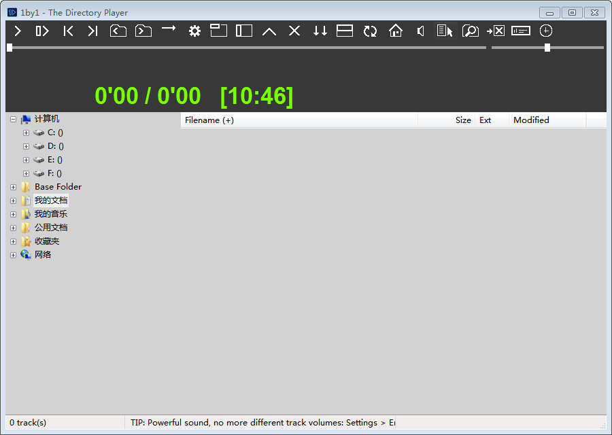
Task: Expand the 我的文档 node
Action: [x=14, y=201]
